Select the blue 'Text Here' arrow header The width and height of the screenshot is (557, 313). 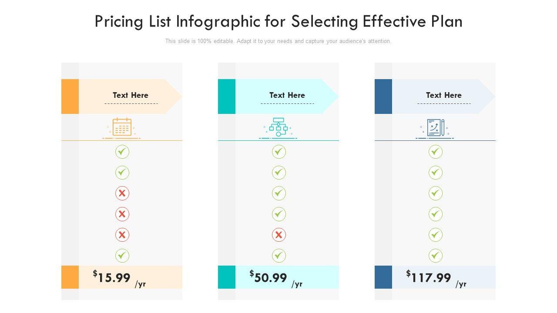coord(443,96)
